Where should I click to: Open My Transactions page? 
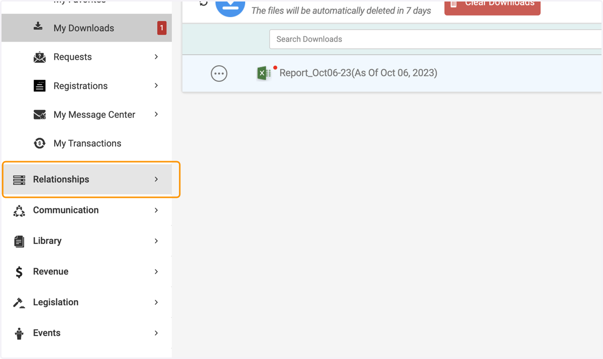click(86, 144)
